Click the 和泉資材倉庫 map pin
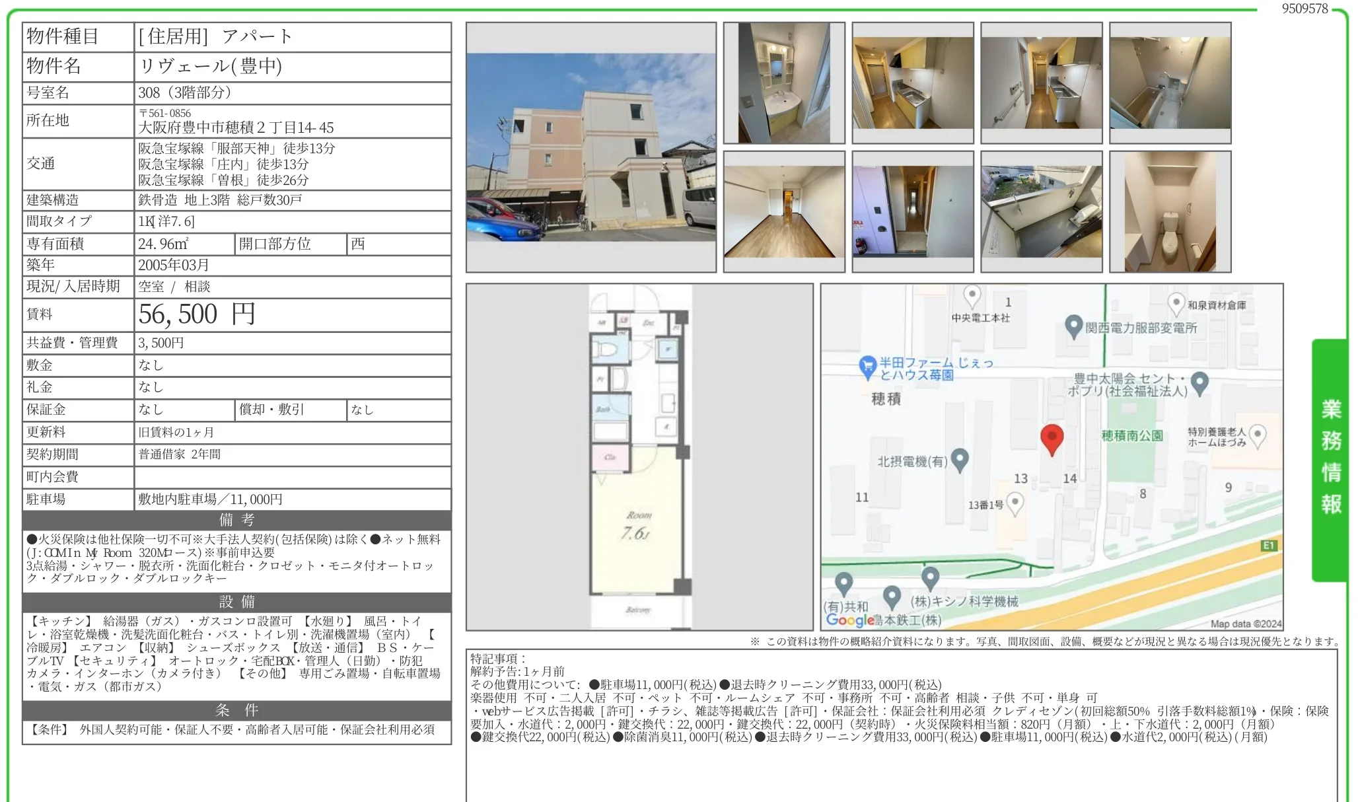This screenshot has height=802, width=1358. tap(1176, 305)
